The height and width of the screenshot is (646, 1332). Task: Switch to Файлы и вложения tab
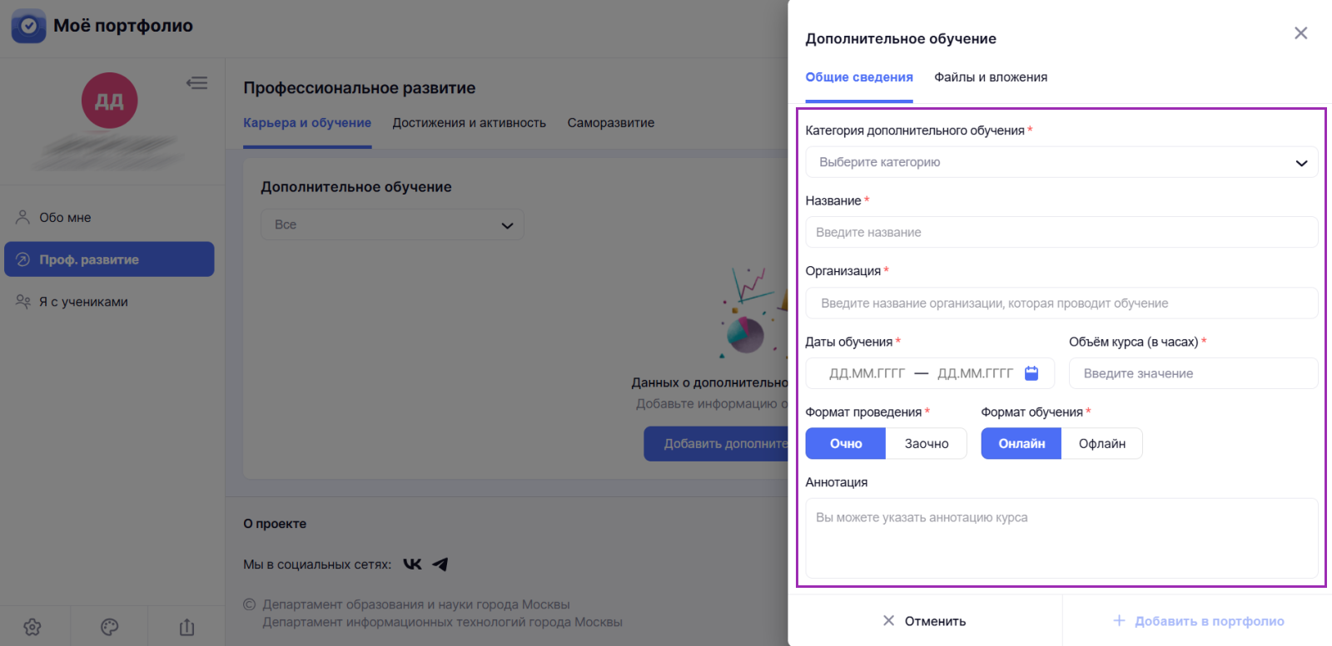[991, 77]
